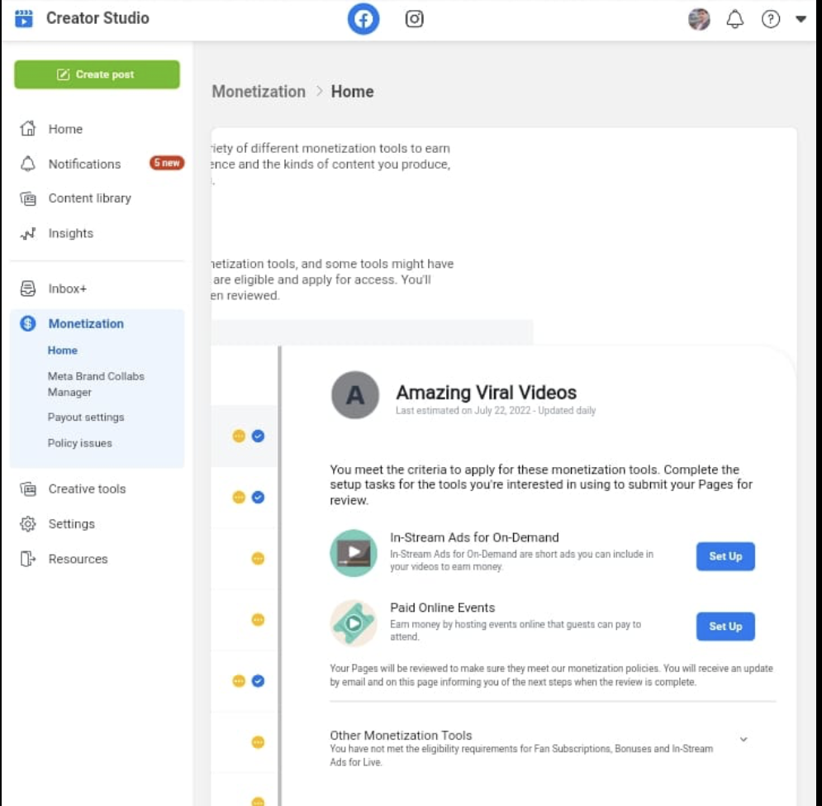The image size is (822, 806).
Task: Open Notifications in the sidebar
Action: [x=84, y=164]
